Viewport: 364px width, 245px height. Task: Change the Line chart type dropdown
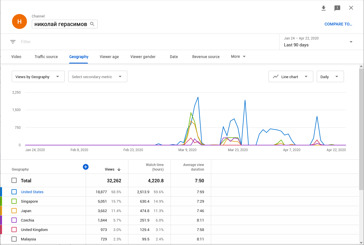click(291, 76)
